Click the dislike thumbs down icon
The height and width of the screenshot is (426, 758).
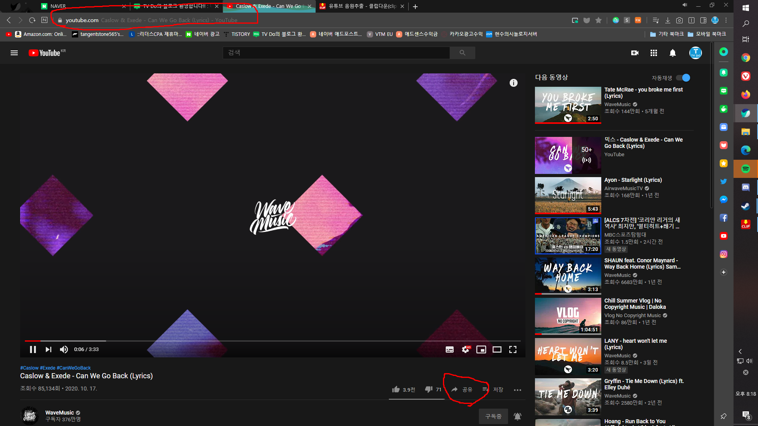click(x=428, y=389)
